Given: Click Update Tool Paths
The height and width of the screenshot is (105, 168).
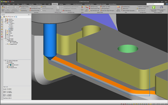Looking at the screenshot, I should (x=105, y=7).
